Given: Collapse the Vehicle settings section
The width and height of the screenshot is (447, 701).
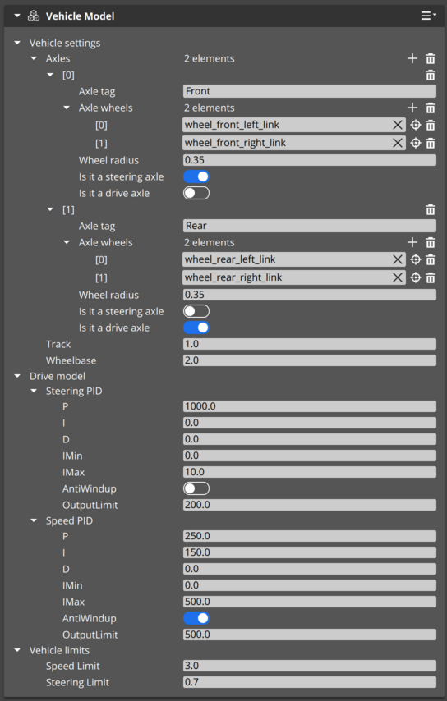Looking at the screenshot, I should click(17, 43).
